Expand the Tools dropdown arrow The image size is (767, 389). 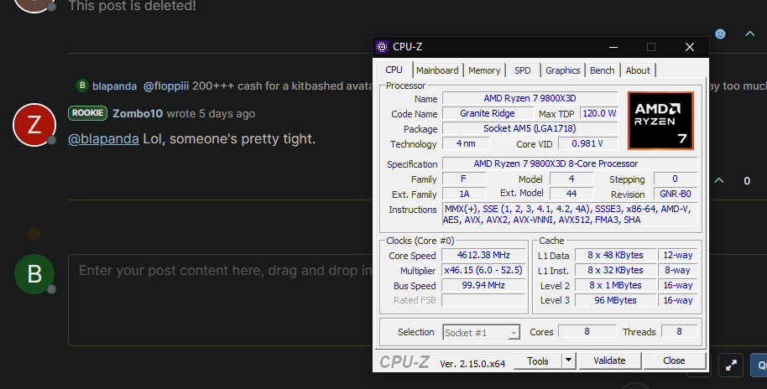tap(568, 360)
